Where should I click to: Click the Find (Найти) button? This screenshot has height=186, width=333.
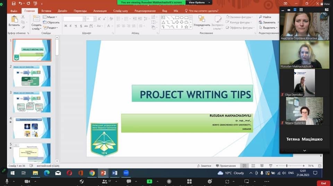click(264, 17)
